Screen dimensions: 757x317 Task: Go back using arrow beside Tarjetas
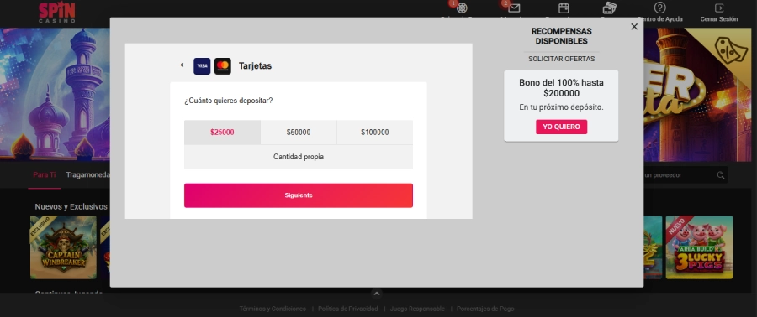(x=182, y=65)
